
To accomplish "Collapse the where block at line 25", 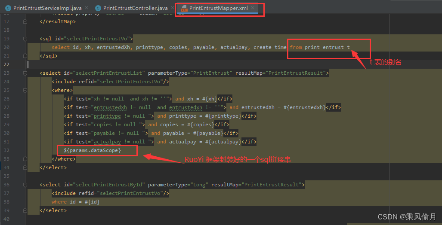I will coord(25,90).
